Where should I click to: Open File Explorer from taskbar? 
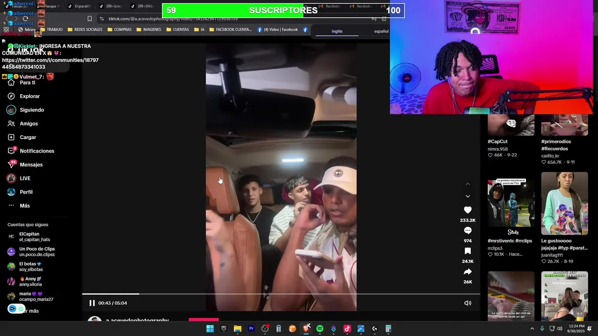tap(237, 329)
